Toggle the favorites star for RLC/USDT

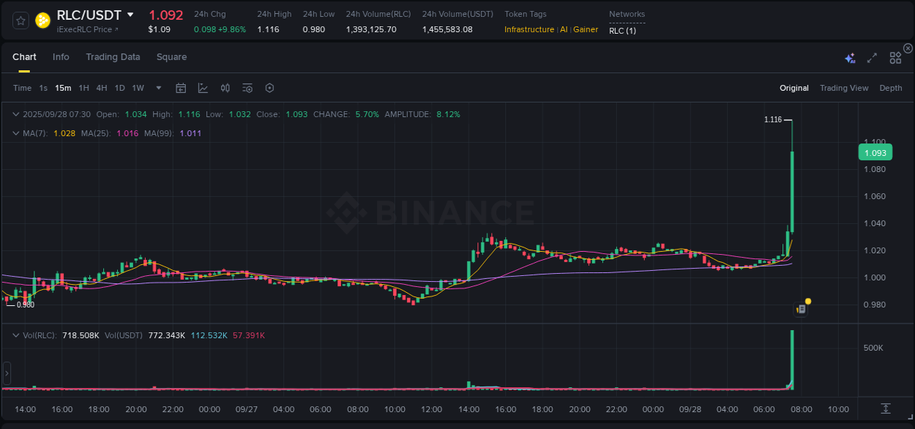click(20, 20)
